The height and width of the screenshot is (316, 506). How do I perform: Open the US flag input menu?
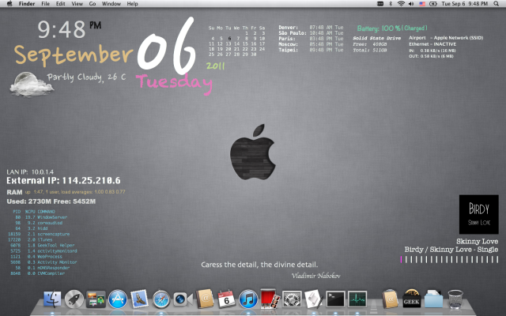coord(422,4)
